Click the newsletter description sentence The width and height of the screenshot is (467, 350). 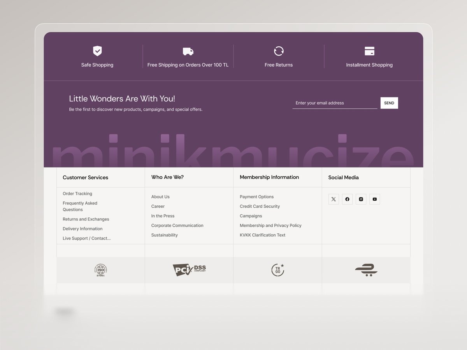136,110
